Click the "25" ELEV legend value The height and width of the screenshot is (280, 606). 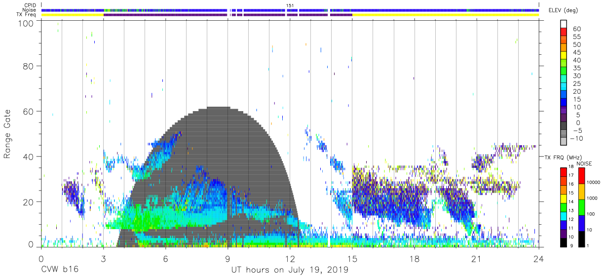576,84
